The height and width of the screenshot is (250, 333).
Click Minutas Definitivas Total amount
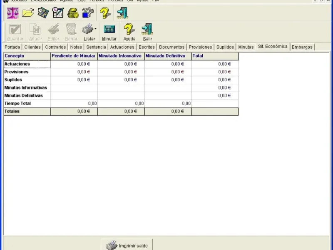pos(215,95)
